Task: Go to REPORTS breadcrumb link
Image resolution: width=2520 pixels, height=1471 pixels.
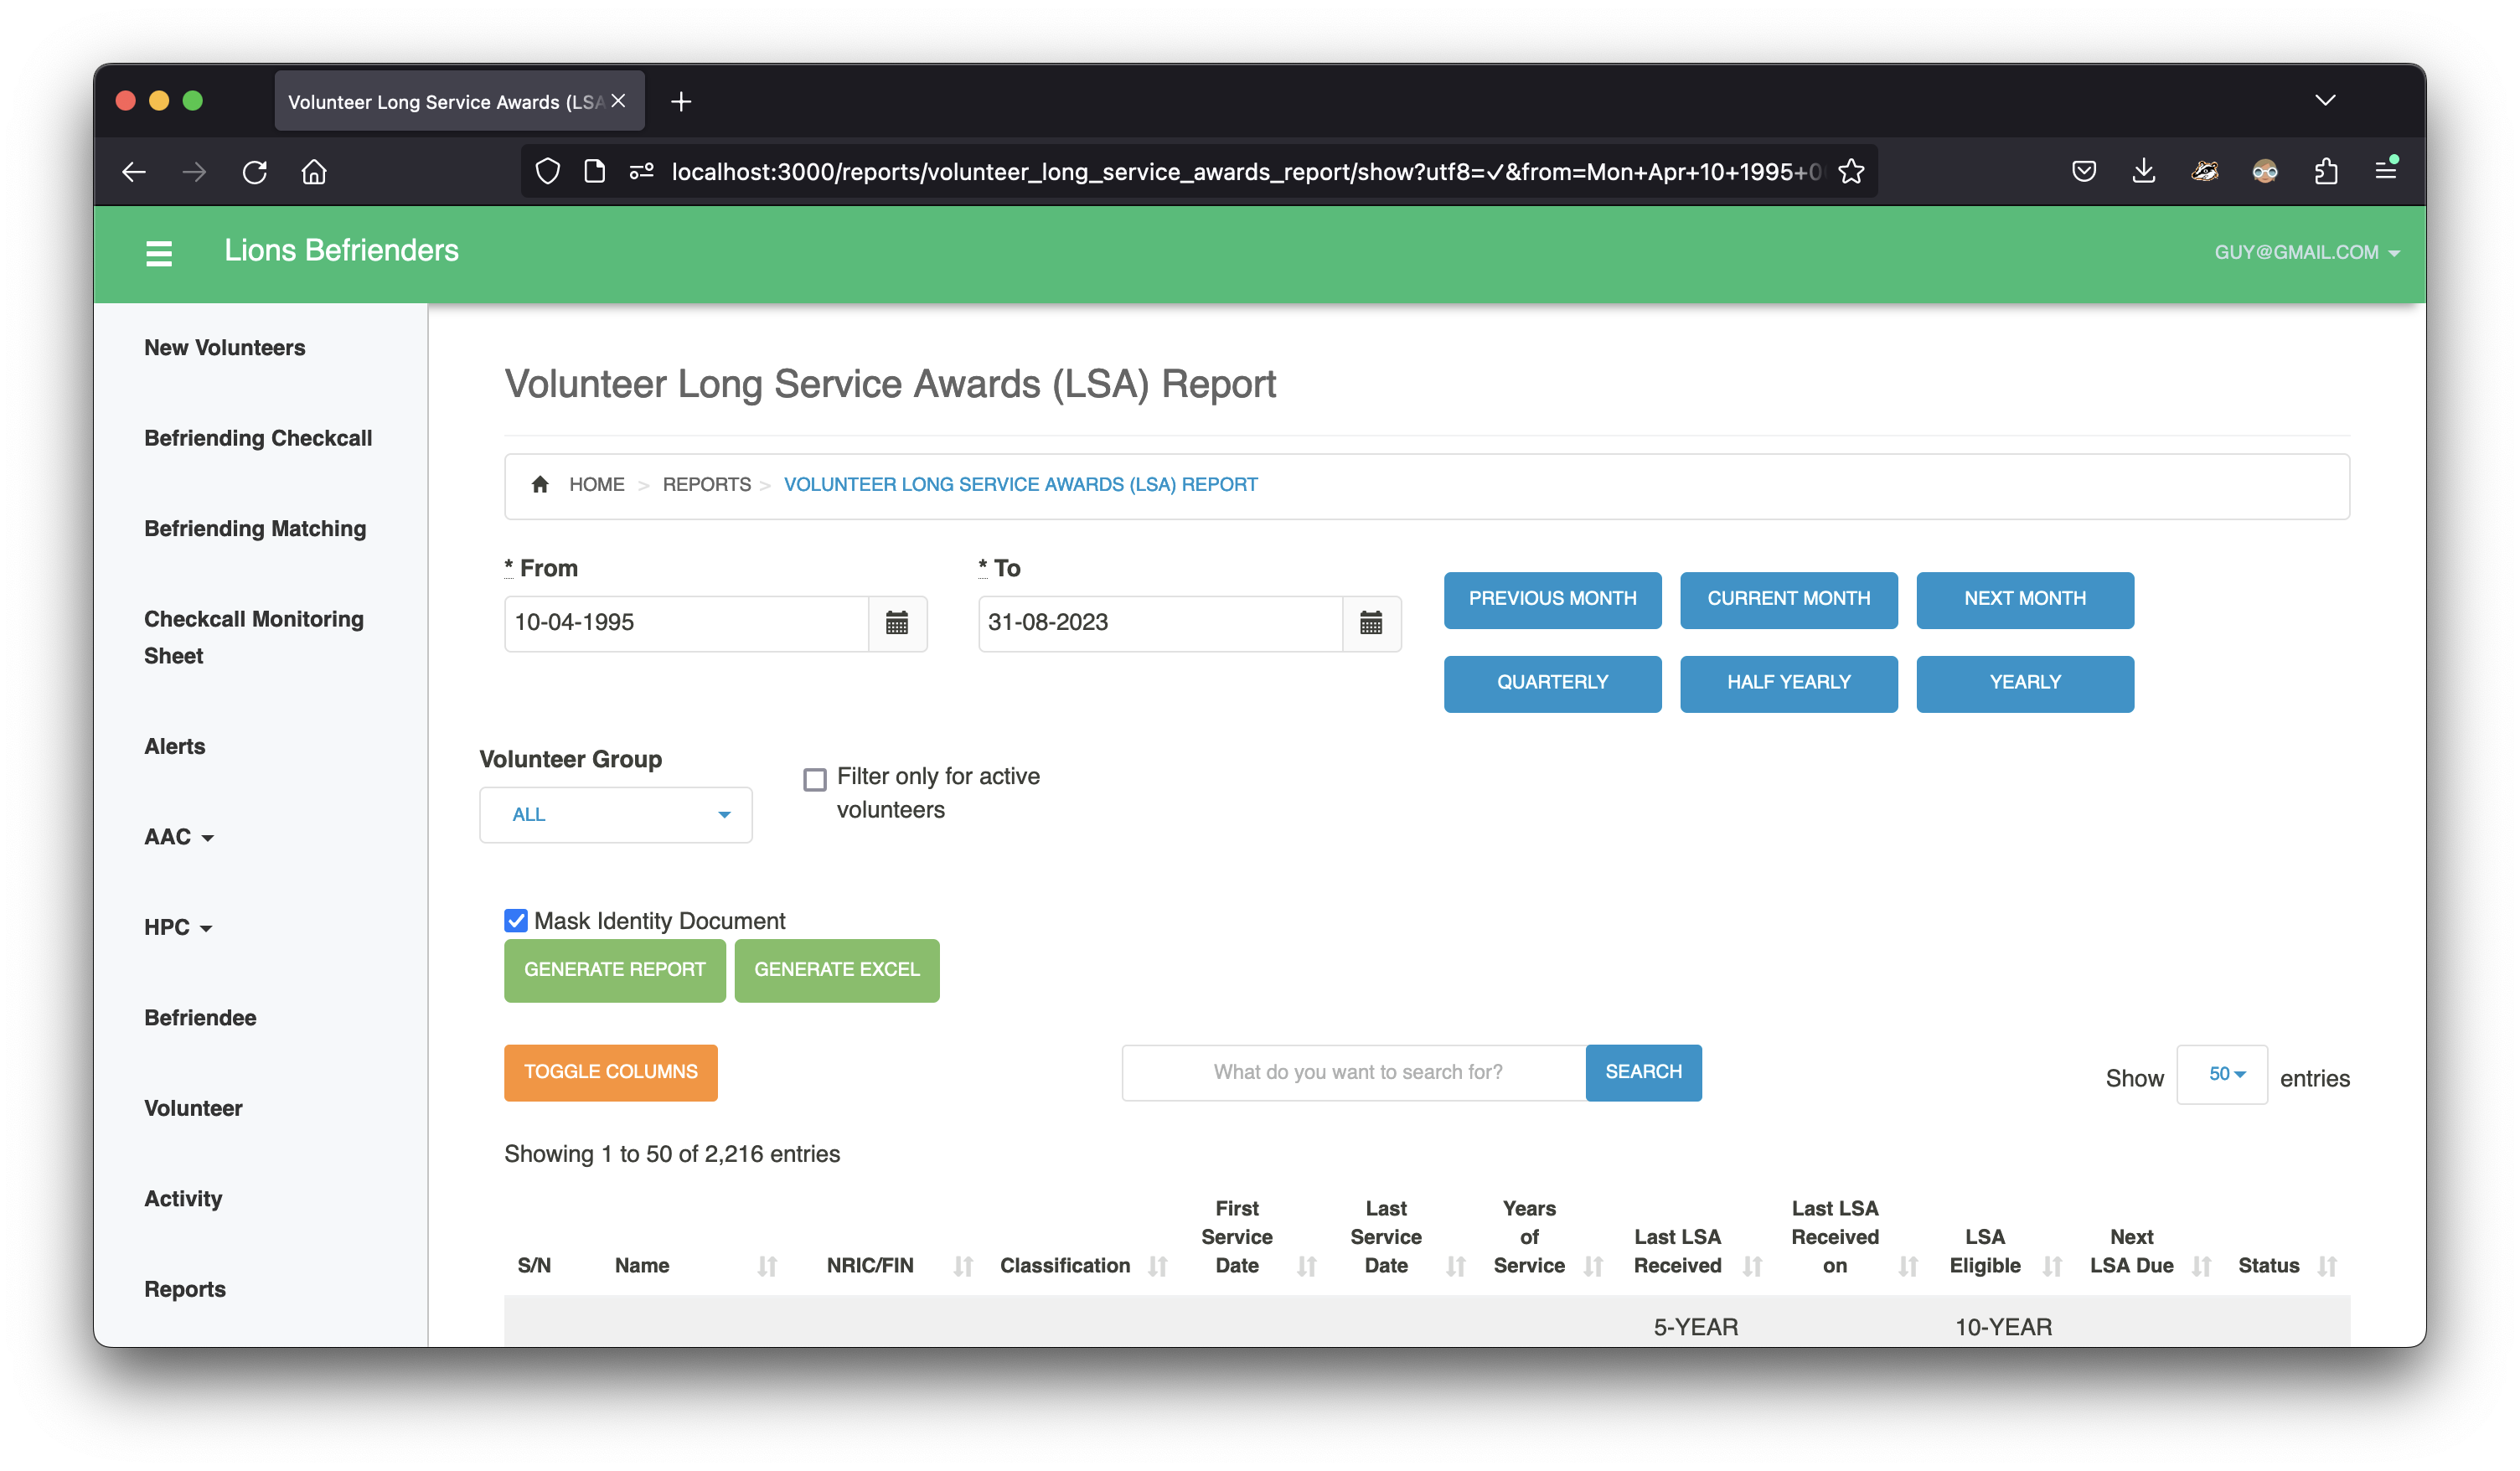Action: pos(706,484)
